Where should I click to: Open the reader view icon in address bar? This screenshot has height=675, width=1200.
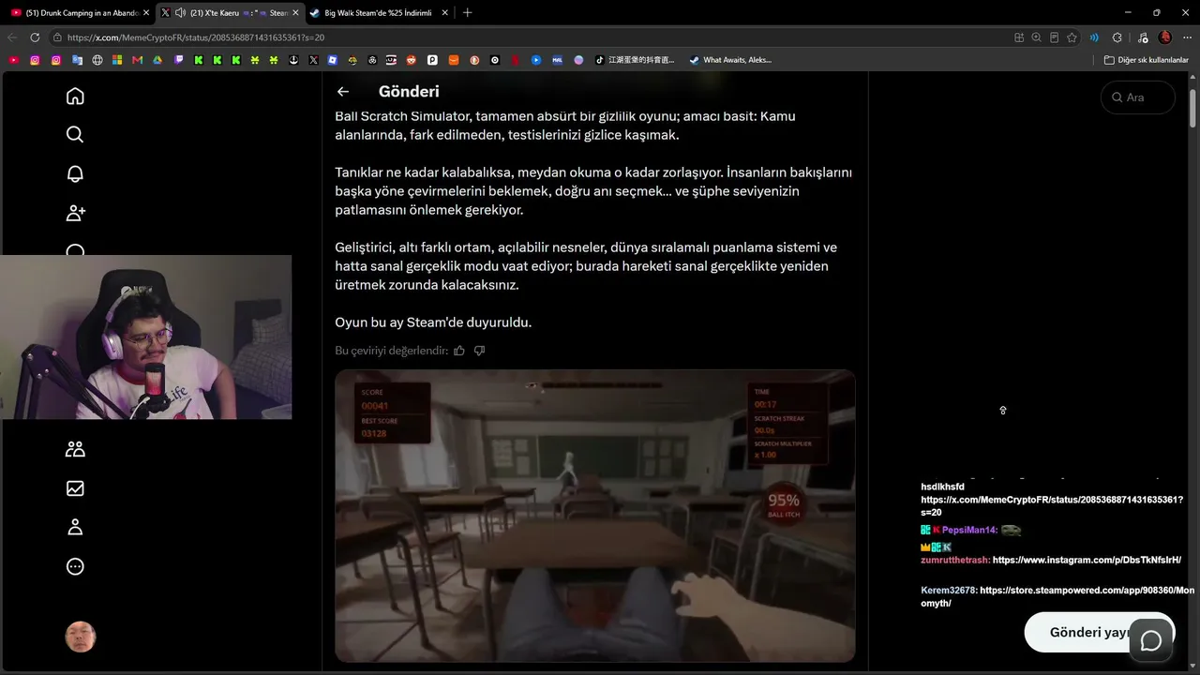(1054, 37)
